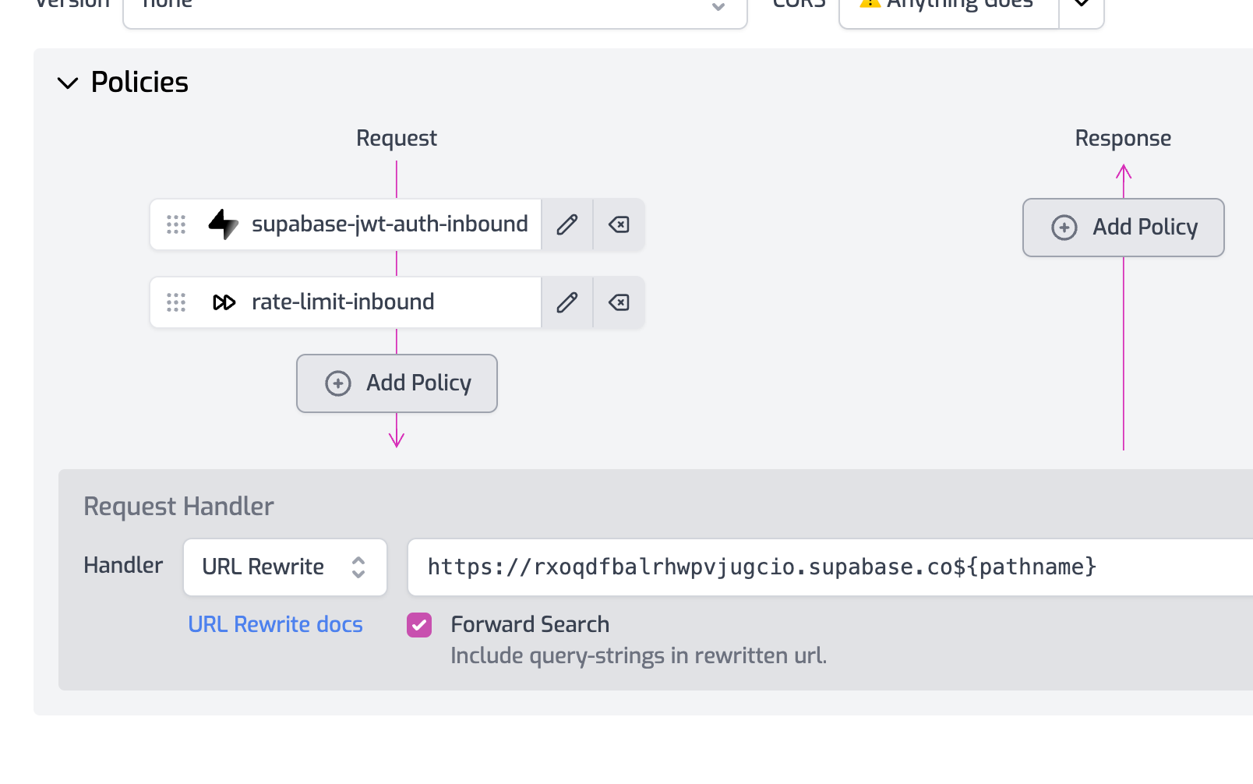Select the rate-limit-inbound policy name

[x=343, y=302]
